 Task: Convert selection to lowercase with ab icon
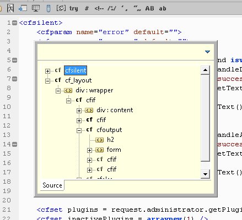(163, 8)
